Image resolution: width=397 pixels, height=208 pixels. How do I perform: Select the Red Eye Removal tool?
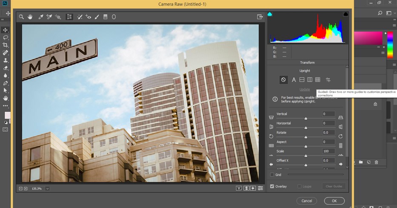pyautogui.click(x=88, y=17)
